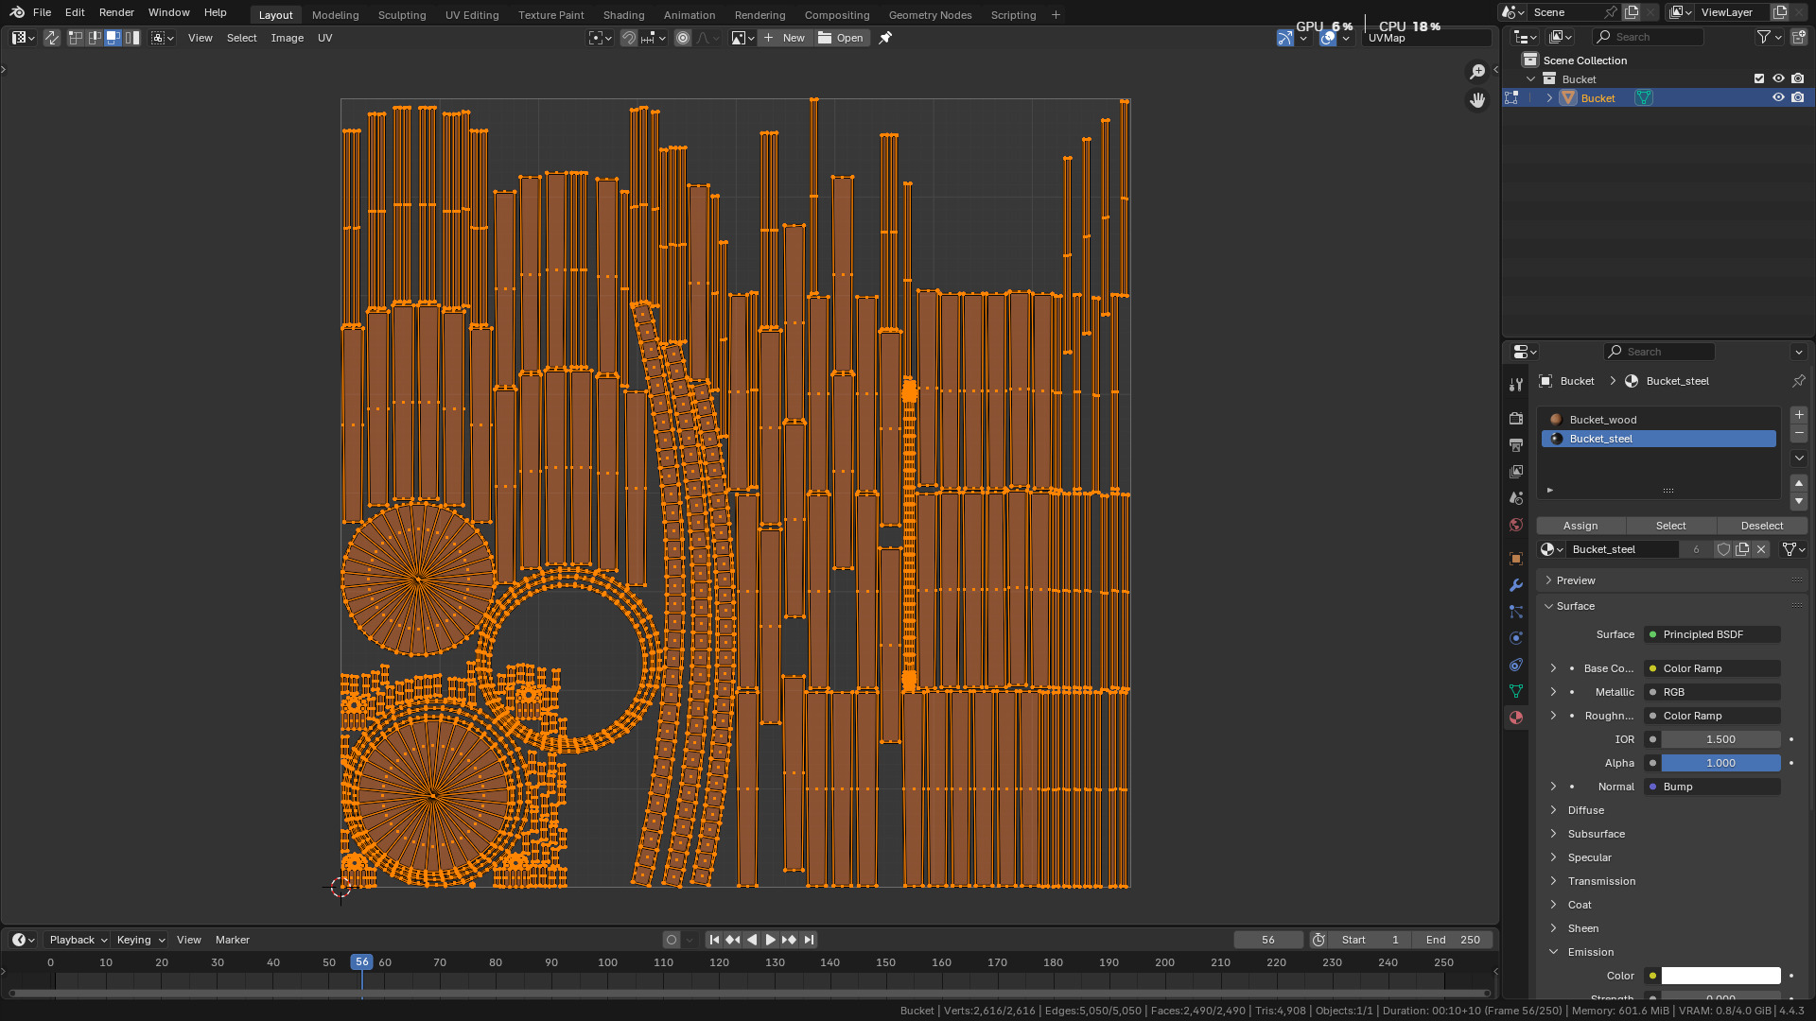Open the Keying dropdown in timeline

tap(140, 940)
